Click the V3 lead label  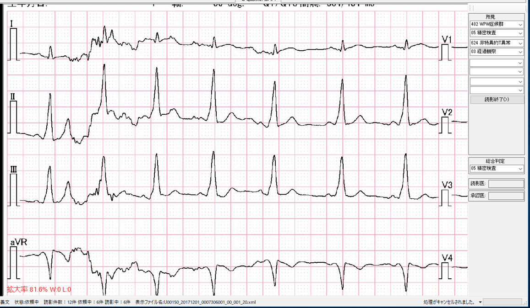pyautogui.click(x=447, y=185)
